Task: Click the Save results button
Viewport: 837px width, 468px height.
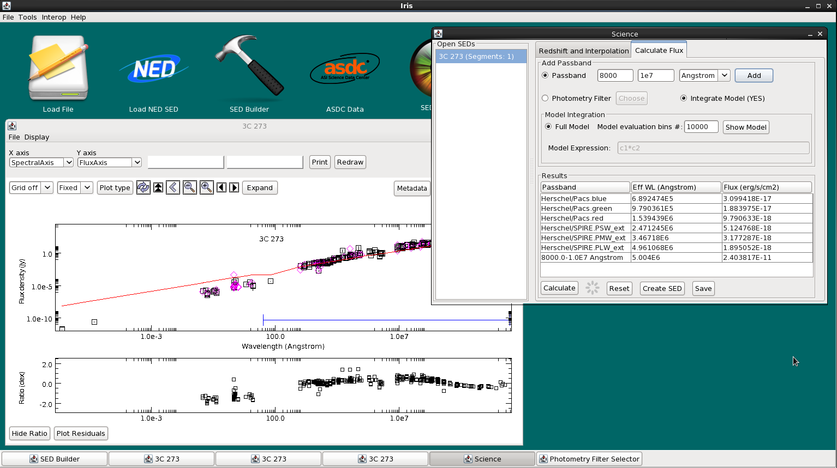Action: pos(703,289)
